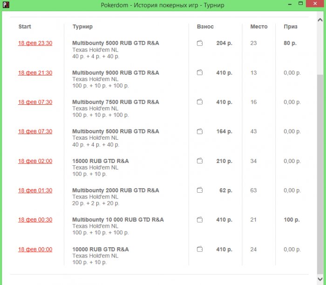
Task: Click the 80 р. prize value
Action: pyautogui.click(x=290, y=43)
